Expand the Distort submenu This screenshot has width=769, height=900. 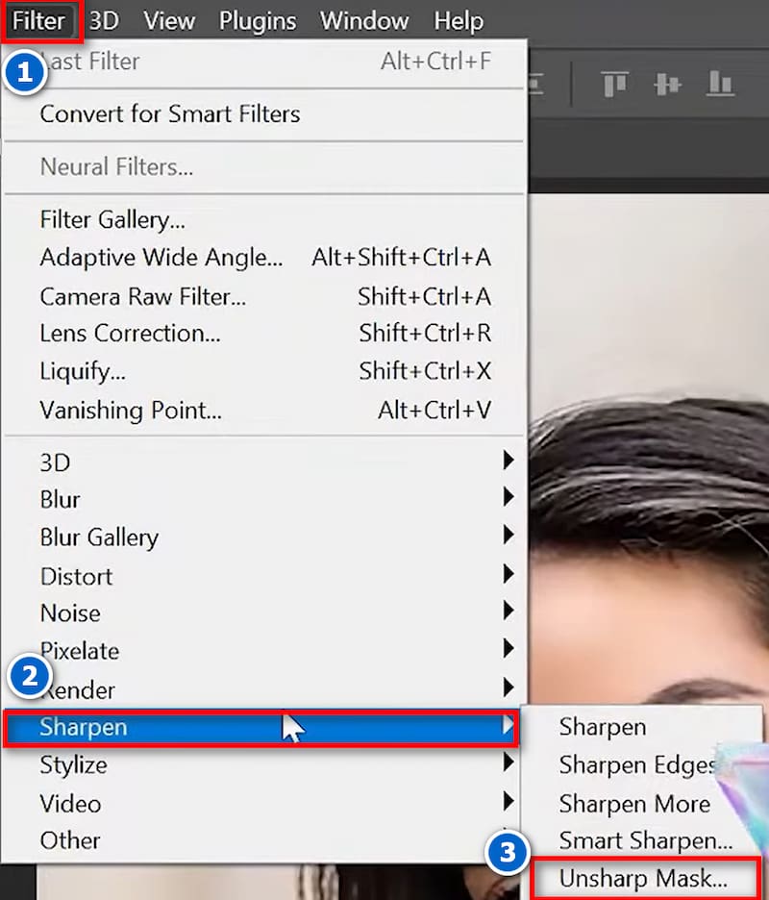pos(76,576)
